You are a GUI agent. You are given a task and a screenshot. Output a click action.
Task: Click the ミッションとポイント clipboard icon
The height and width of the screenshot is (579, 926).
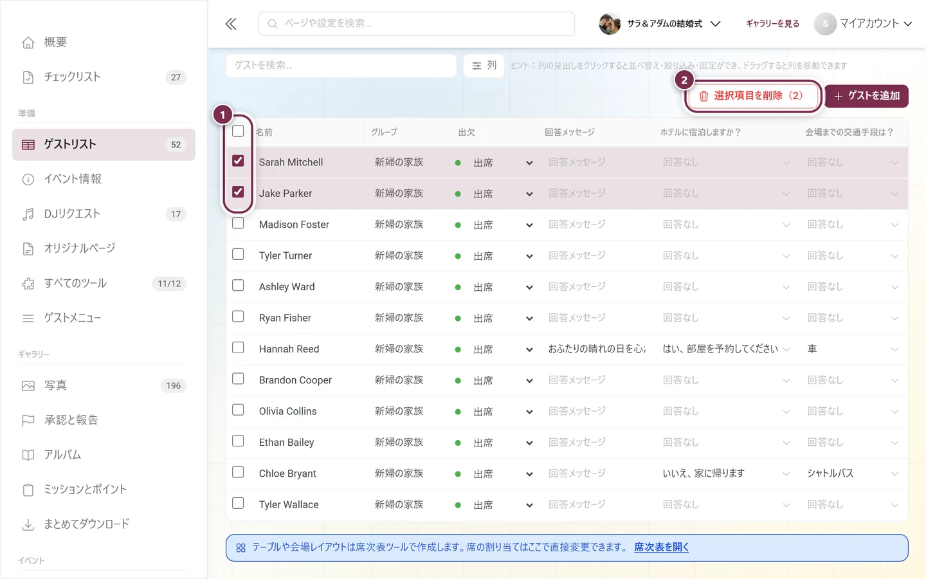tap(28, 490)
